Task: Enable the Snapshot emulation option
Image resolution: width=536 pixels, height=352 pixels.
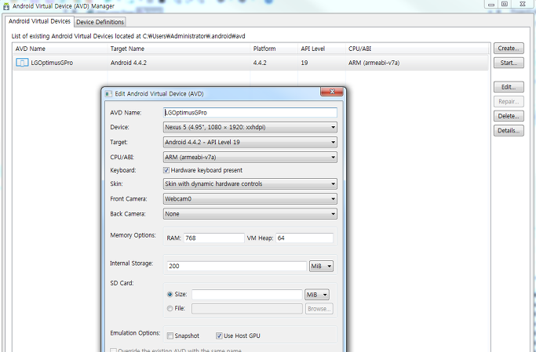Action: pyautogui.click(x=170, y=336)
